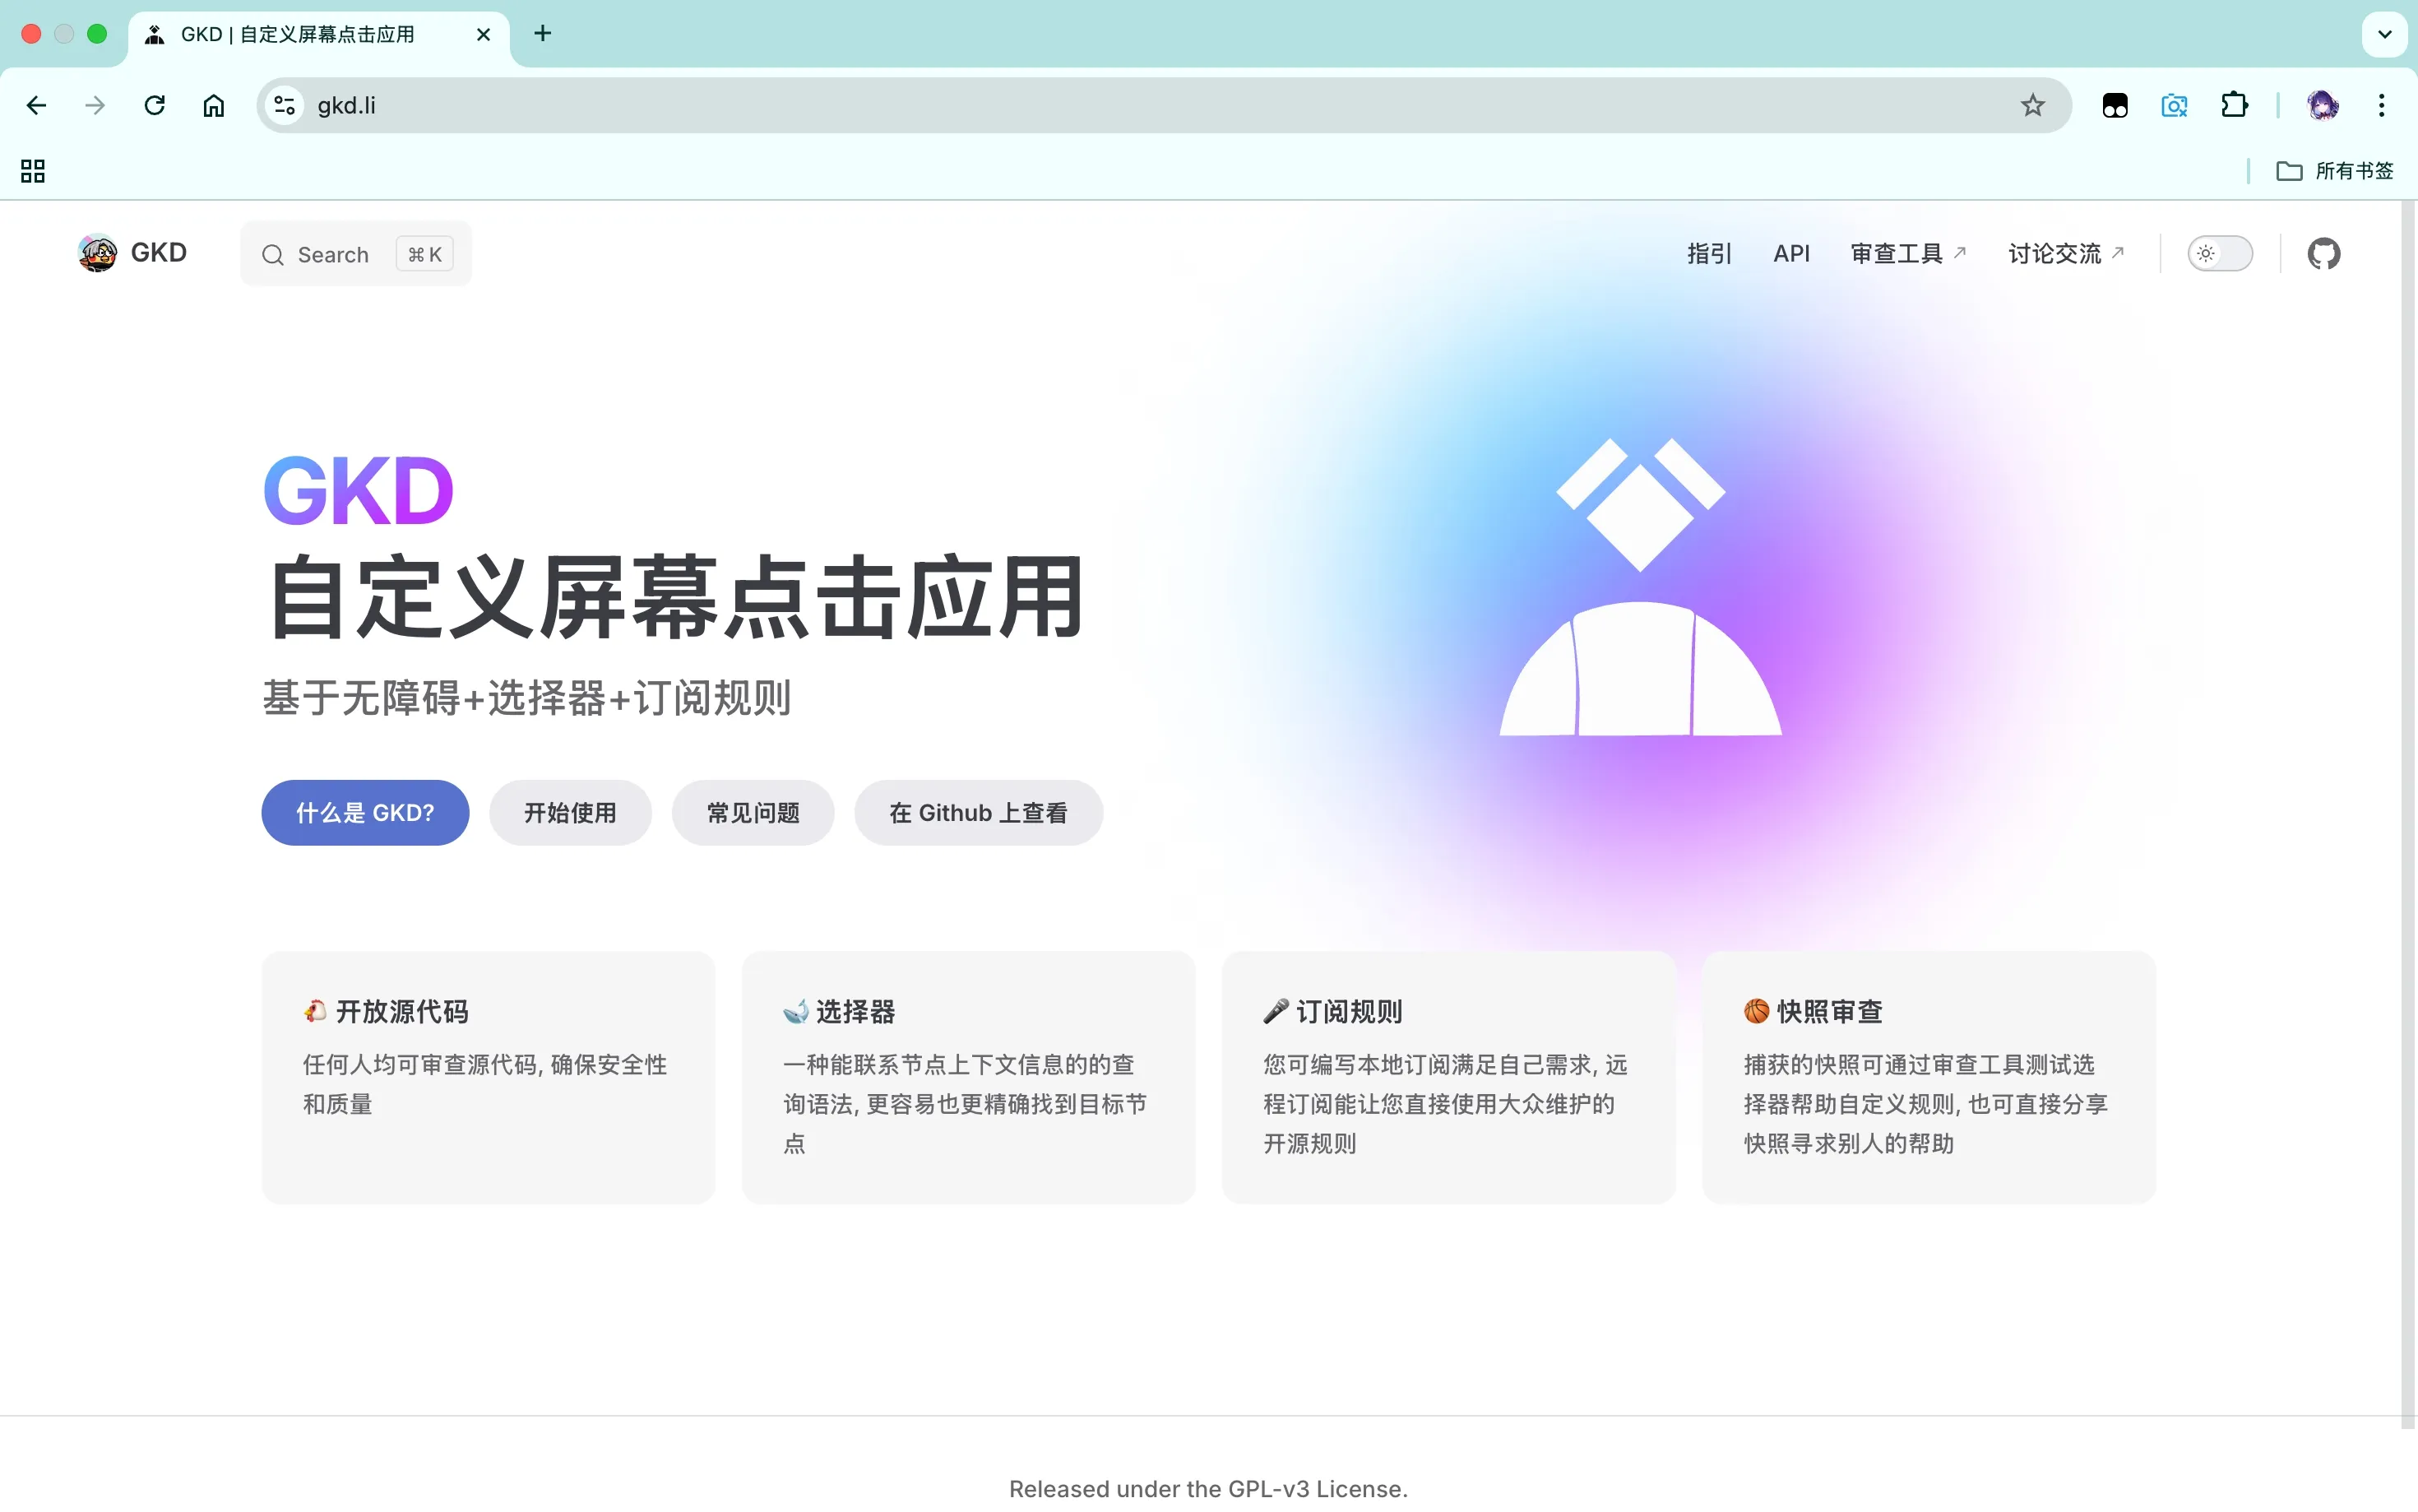Open the browser extensions puzzle icon
2418x1512 pixels.
[x=2234, y=106]
